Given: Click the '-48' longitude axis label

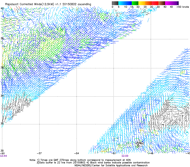Looking at the screenshot, I should coord(151,153).
